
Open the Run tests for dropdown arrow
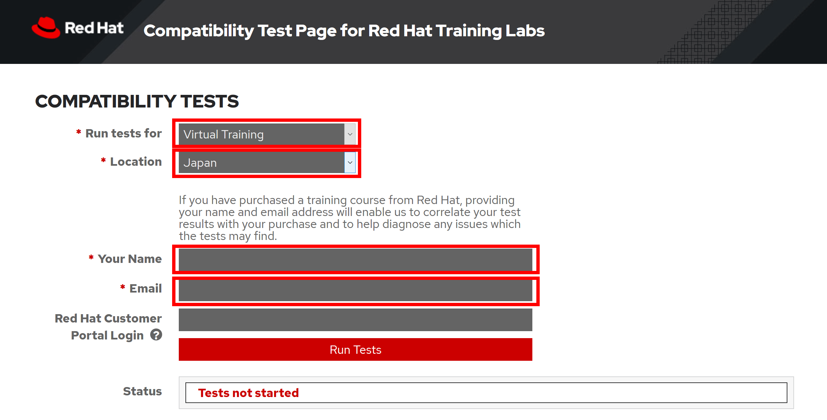pyautogui.click(x=350, y=134)
